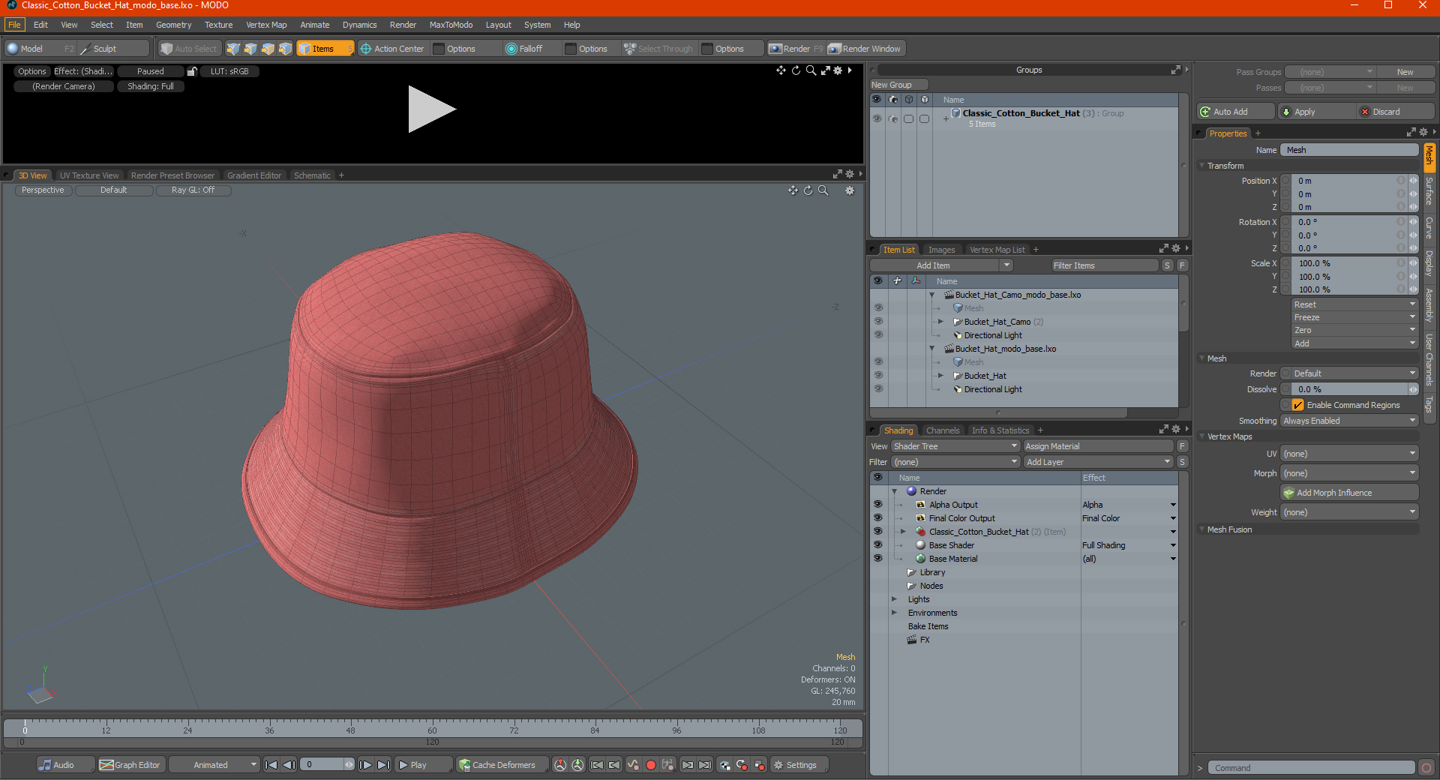Click the Apply button
Viewport: 1440px width, 780px height.
tap(1316, 112)
